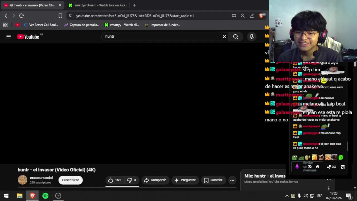Open the Mix playlist three-dot options

pos(329,188)
